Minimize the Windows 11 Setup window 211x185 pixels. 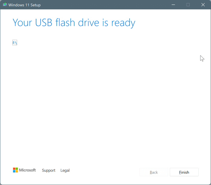(x=173, y=5)
